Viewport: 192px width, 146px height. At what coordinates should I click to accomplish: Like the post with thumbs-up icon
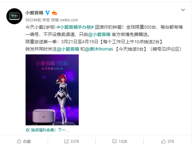[x=163, y=141]
